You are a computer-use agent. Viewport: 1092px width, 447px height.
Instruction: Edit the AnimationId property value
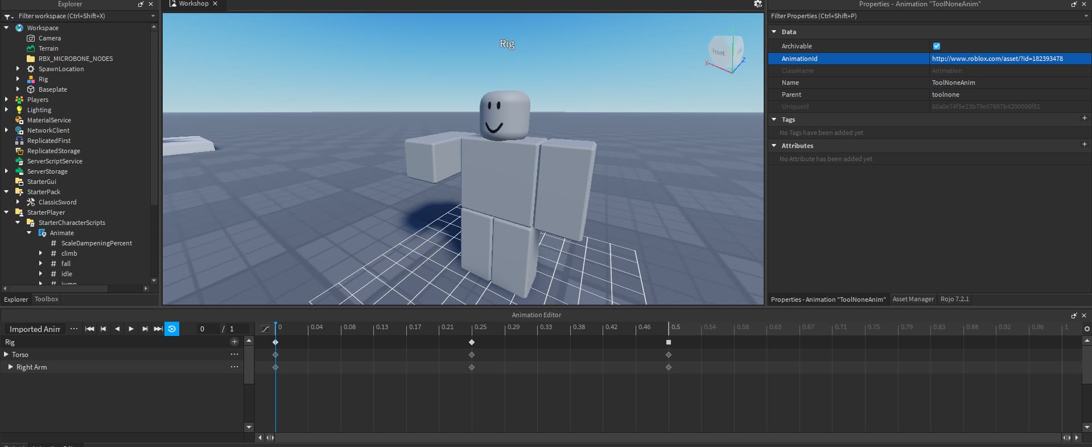point(1010,59)
